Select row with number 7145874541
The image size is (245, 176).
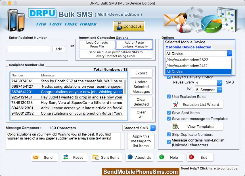coord(67,81)
